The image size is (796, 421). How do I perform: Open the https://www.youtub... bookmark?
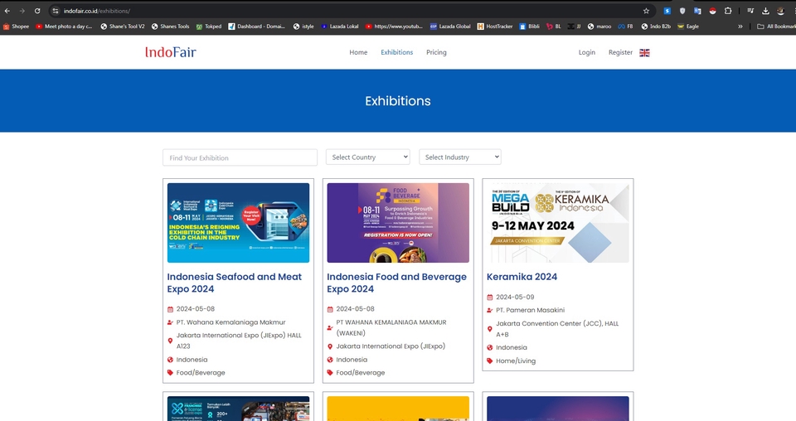tap(394, 27)
